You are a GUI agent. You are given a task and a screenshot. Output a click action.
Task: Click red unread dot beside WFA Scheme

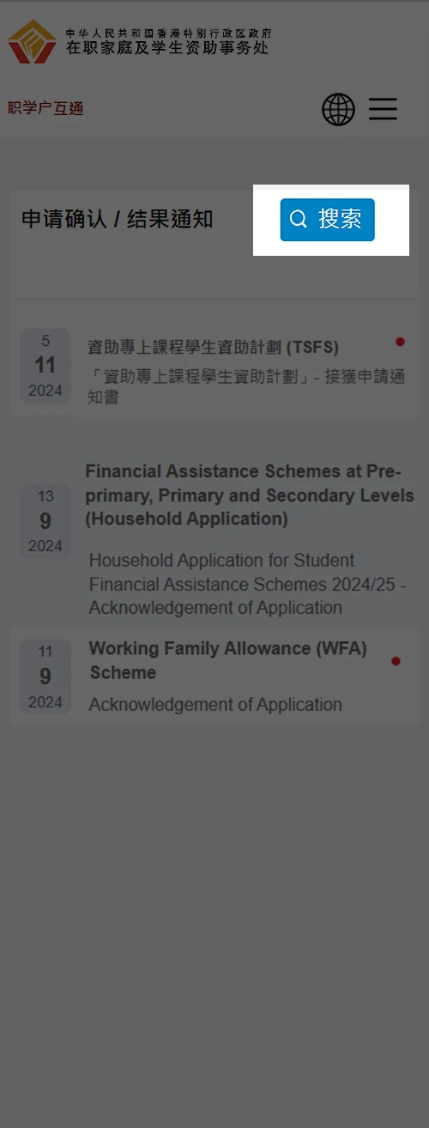(x=396, y=661)
